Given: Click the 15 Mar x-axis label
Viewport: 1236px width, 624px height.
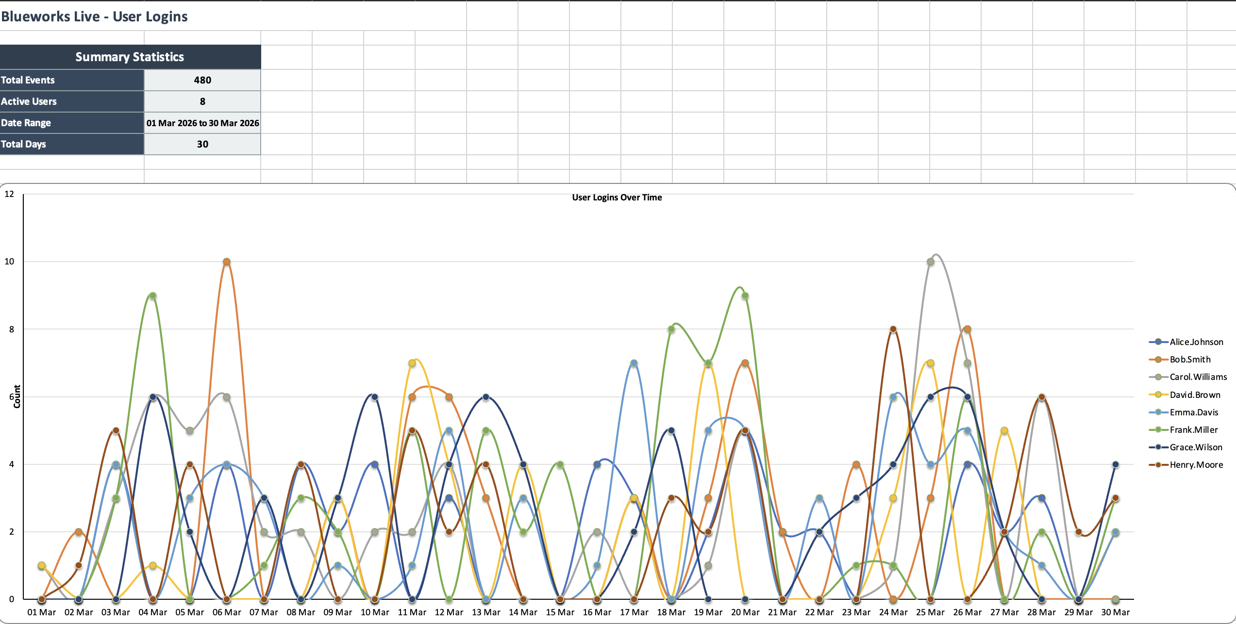Looking at the screenshot, I should coord(560,612).
